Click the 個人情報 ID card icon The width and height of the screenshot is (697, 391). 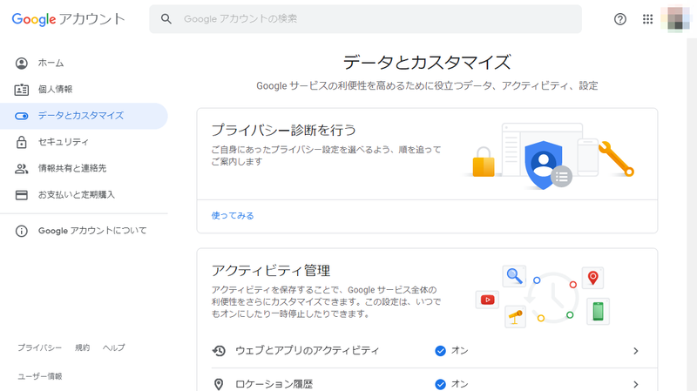click(x=21, y=90)
